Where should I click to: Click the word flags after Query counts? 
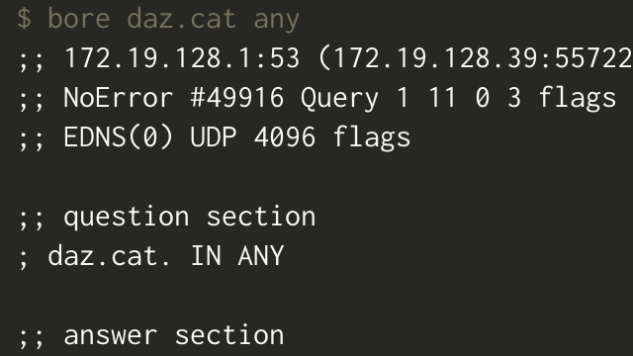(578, 99)
